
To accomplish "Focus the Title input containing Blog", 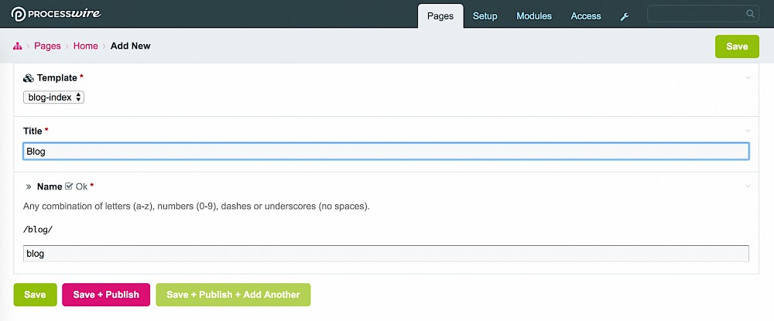I will (x=386, y=152).
